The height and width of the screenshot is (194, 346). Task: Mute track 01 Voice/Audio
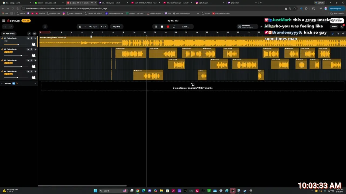coord(28,38)
